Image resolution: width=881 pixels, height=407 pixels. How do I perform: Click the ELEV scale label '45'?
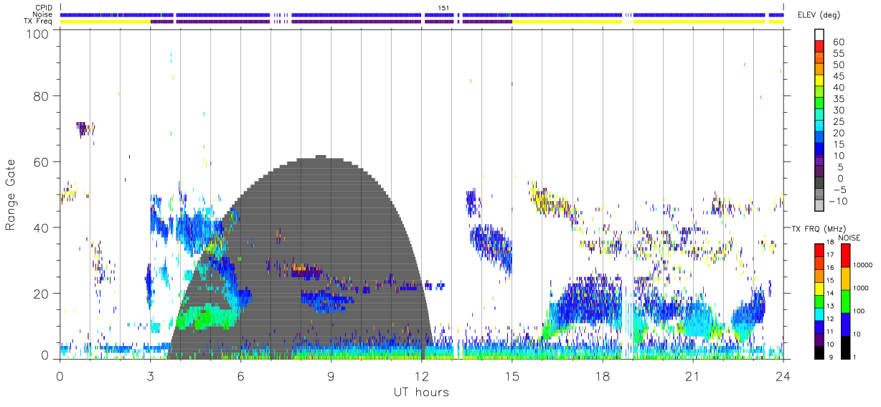coord(839,76)
